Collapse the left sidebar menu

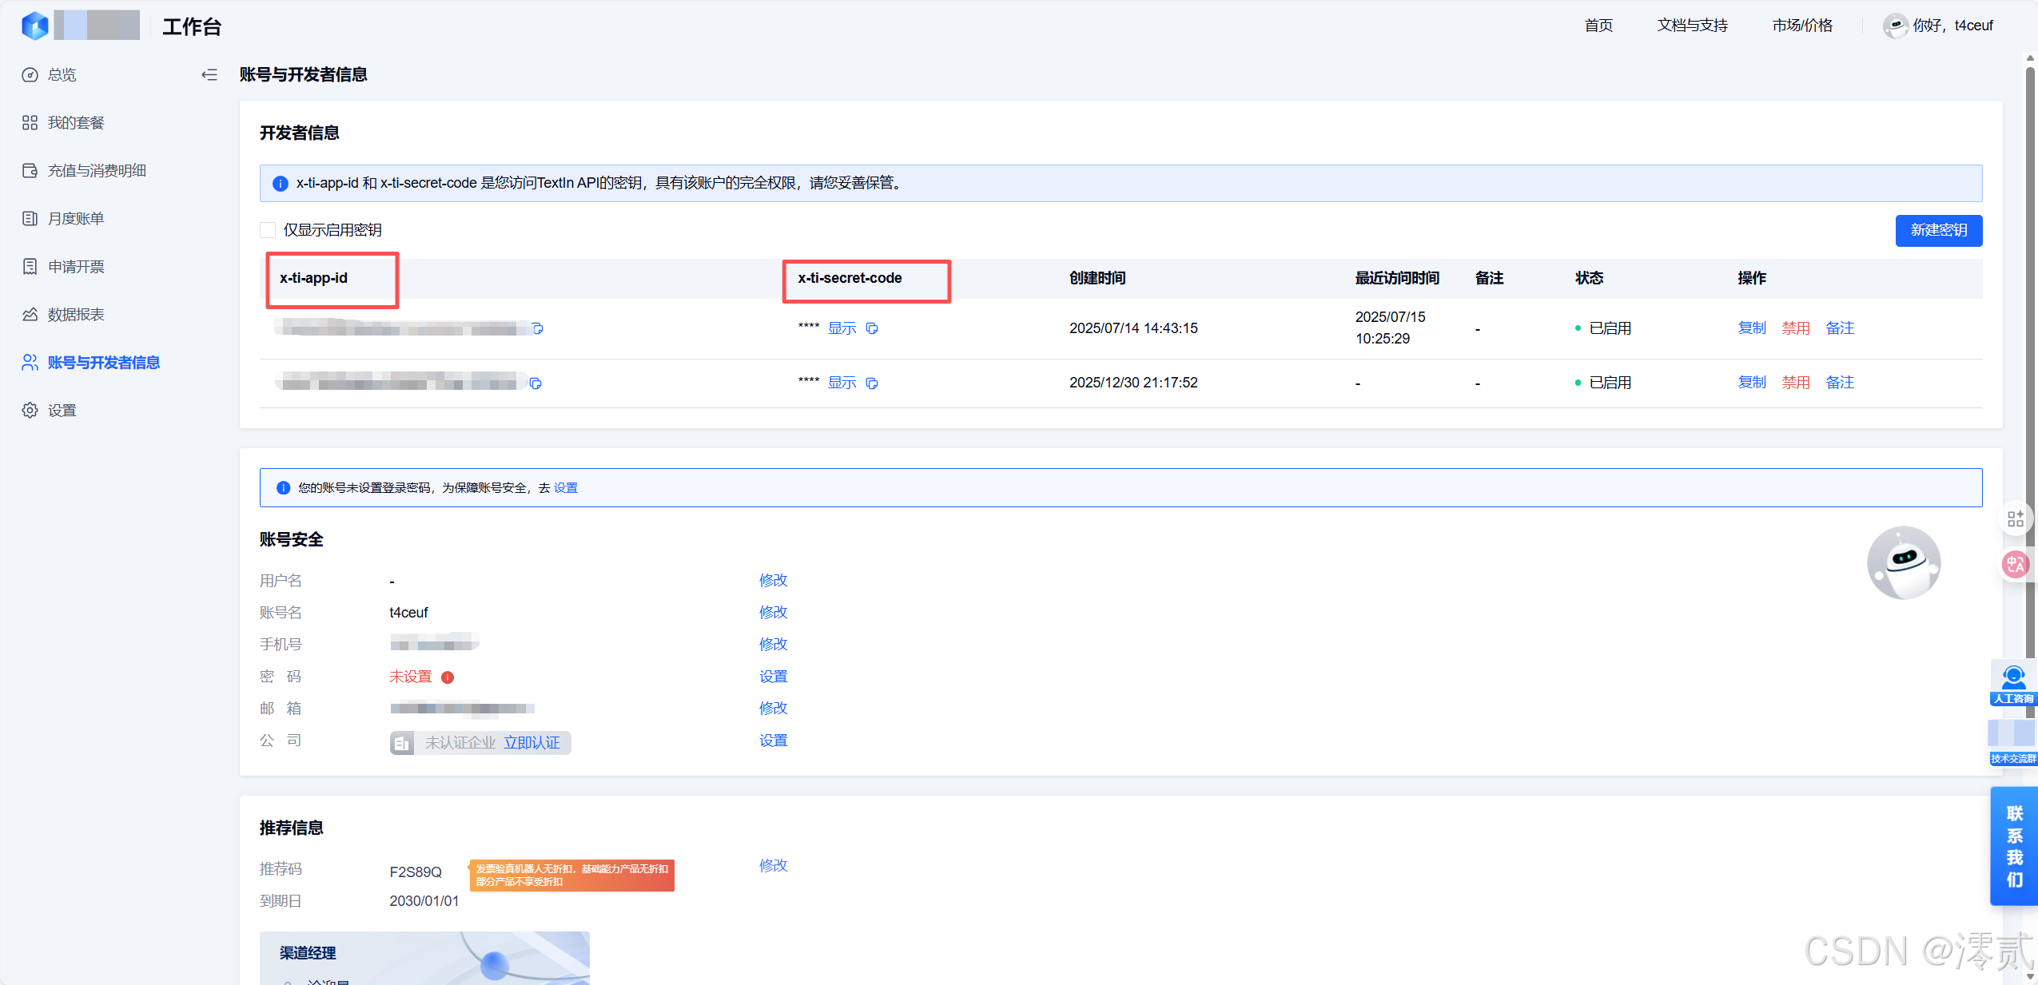(x=209, y=74)
